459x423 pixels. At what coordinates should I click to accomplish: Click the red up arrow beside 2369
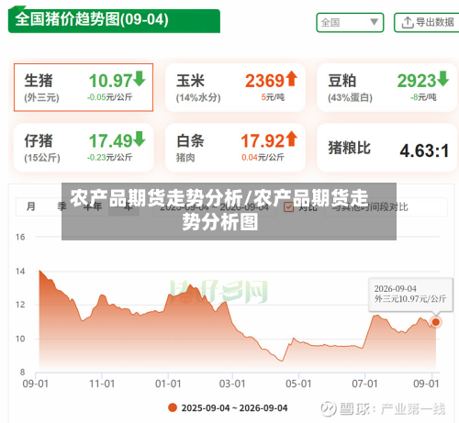tap(292, 79)
